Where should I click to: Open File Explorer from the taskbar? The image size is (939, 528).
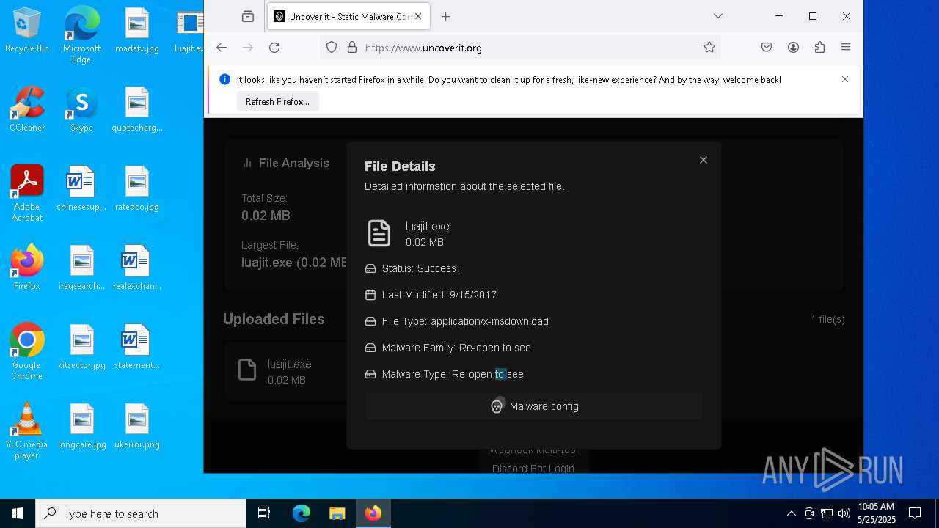click(337, 513)
